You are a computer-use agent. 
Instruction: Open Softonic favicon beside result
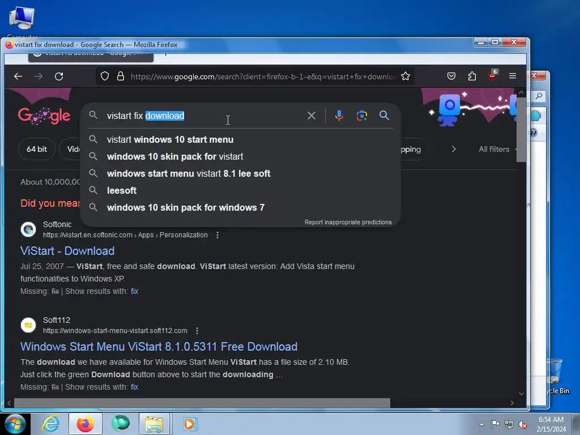click(x=28, y=230)
